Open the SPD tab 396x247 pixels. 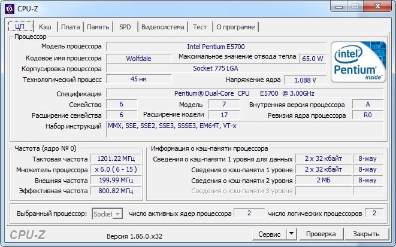(x=125, y=27)
